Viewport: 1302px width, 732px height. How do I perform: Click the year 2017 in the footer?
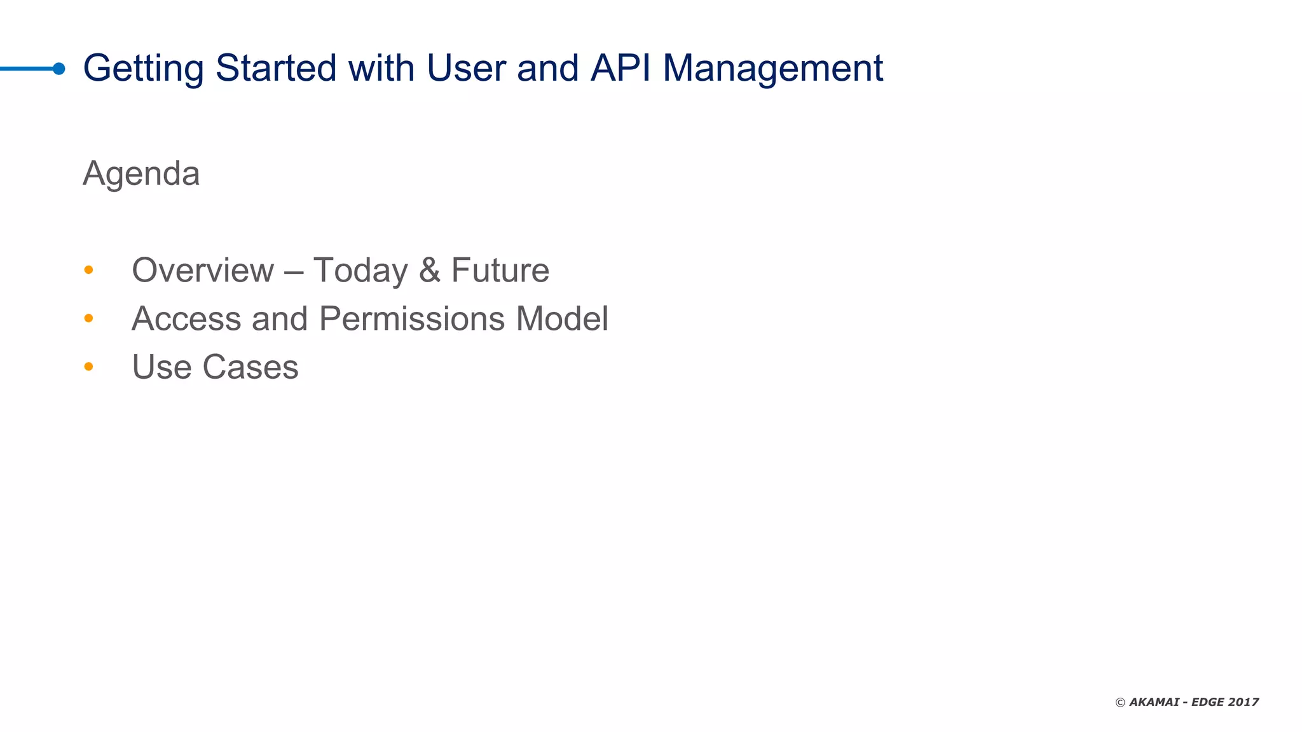coord(1244,702)
